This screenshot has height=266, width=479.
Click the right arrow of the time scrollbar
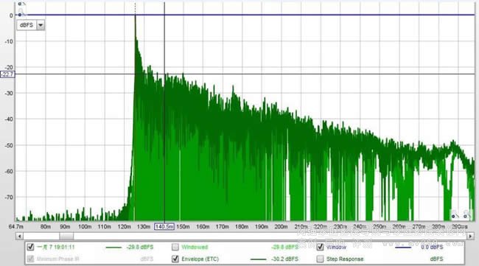[470, 236]
